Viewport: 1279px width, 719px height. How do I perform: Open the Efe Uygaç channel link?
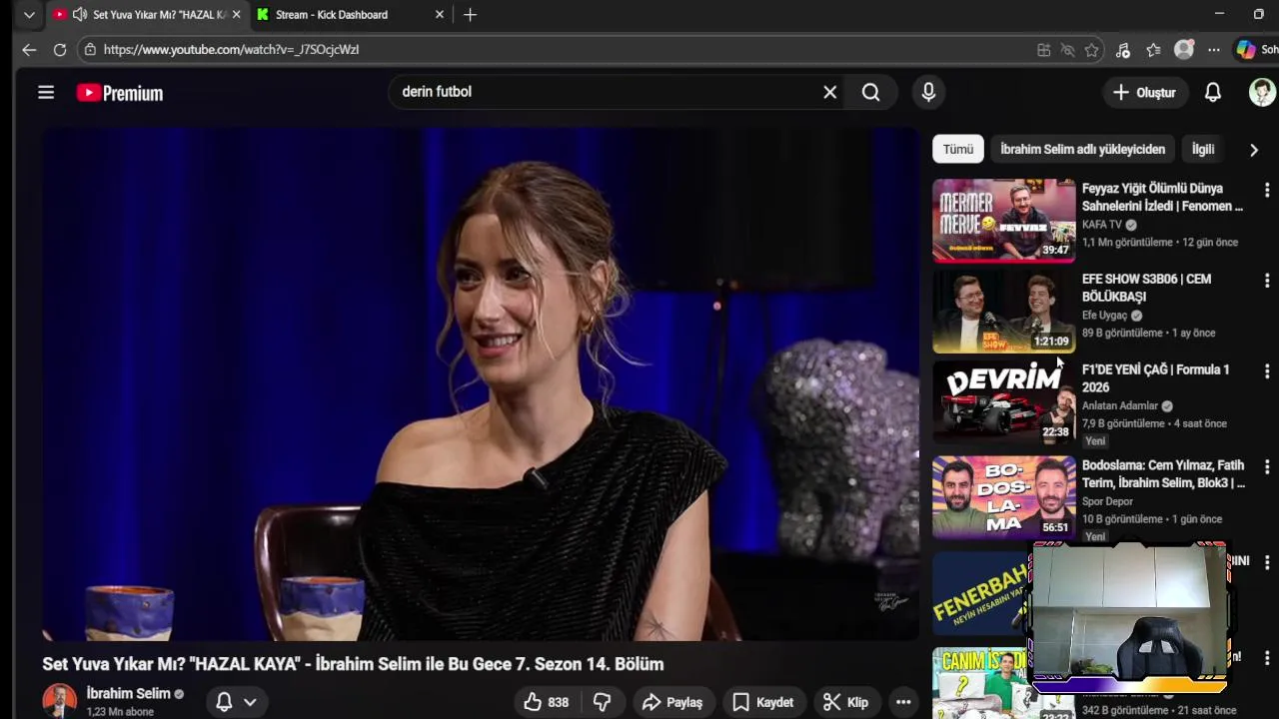coord(1104,316)
